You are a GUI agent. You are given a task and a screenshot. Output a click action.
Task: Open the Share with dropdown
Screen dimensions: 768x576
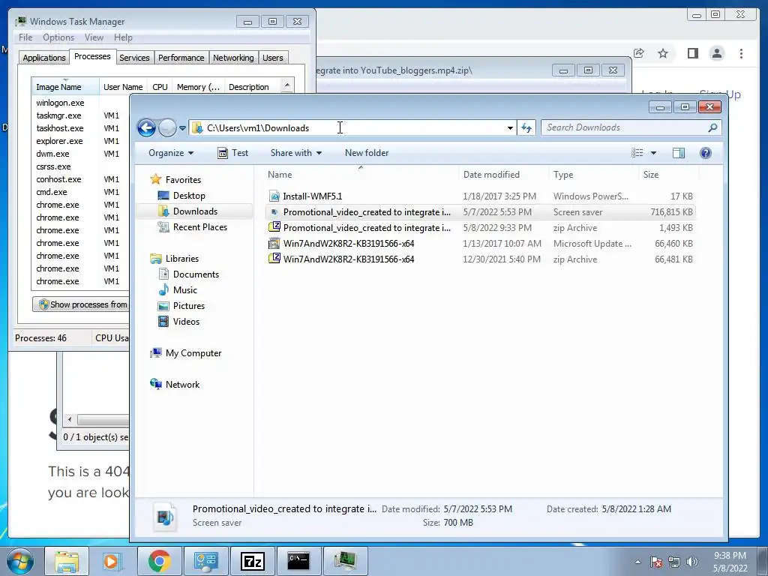295,153
